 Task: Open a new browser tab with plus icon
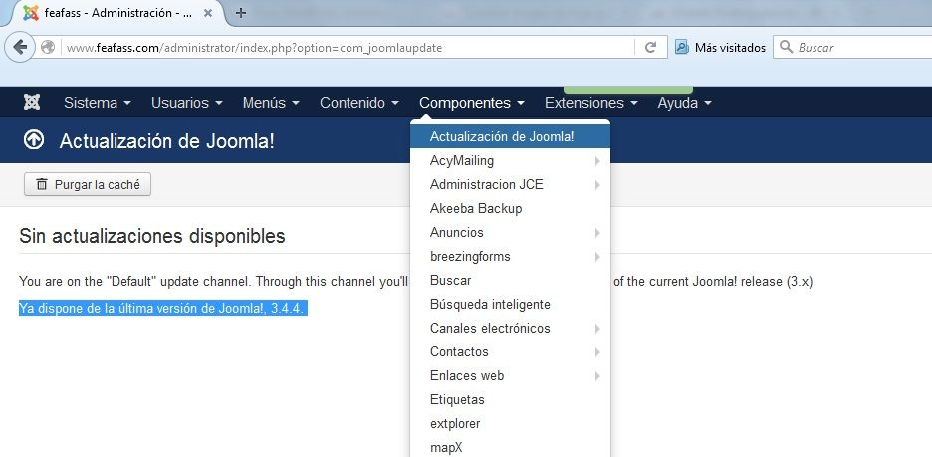241,13
